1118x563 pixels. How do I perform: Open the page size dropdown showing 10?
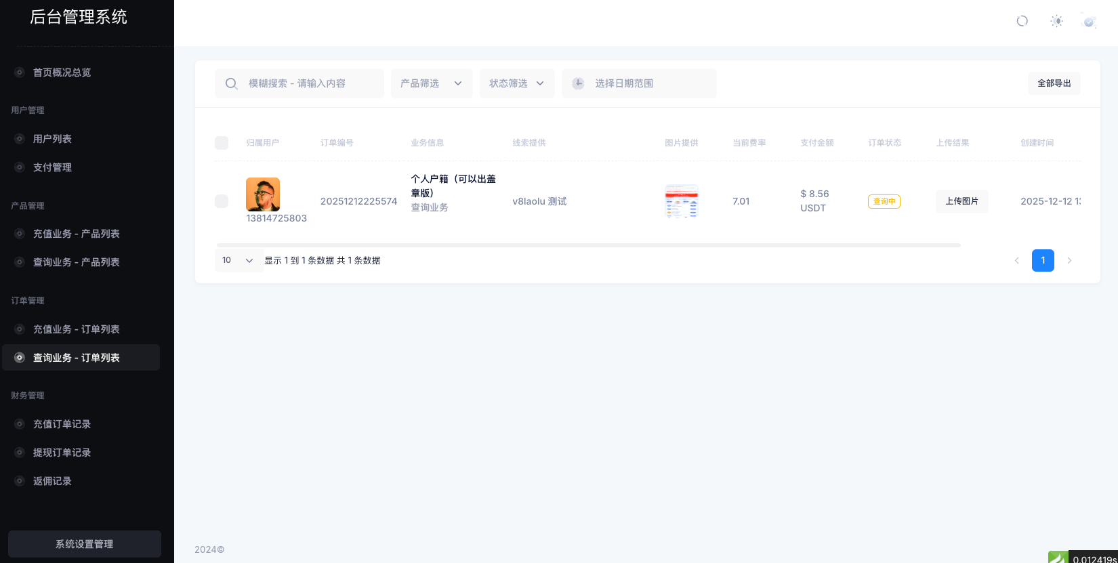(x=239, y=261)
